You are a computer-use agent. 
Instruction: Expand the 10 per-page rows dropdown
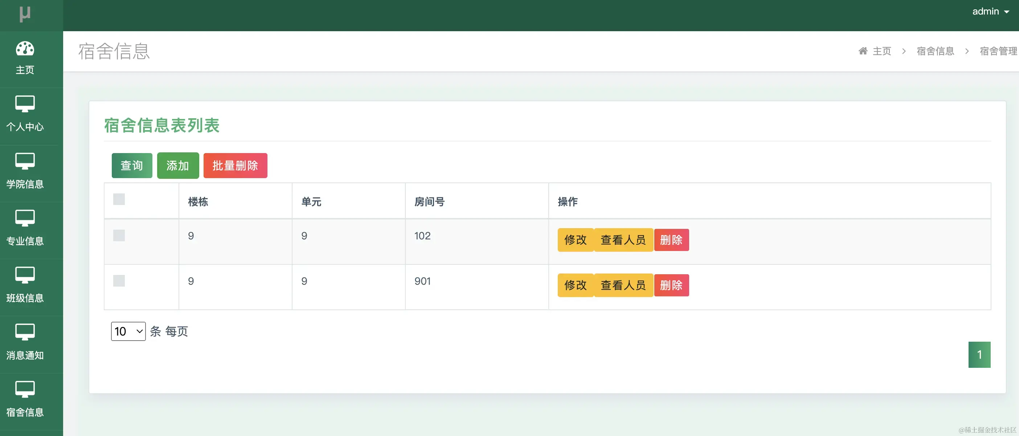(128, 331)
